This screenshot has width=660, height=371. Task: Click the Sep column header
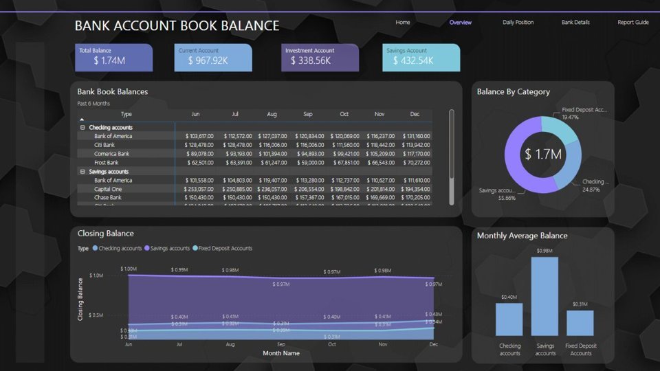pyautogui.click(x=308, y=114)
